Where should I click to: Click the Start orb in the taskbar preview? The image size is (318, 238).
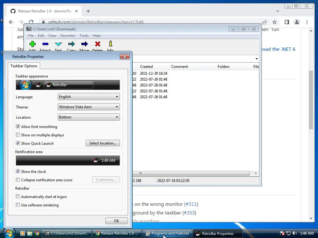coord(25,85)
